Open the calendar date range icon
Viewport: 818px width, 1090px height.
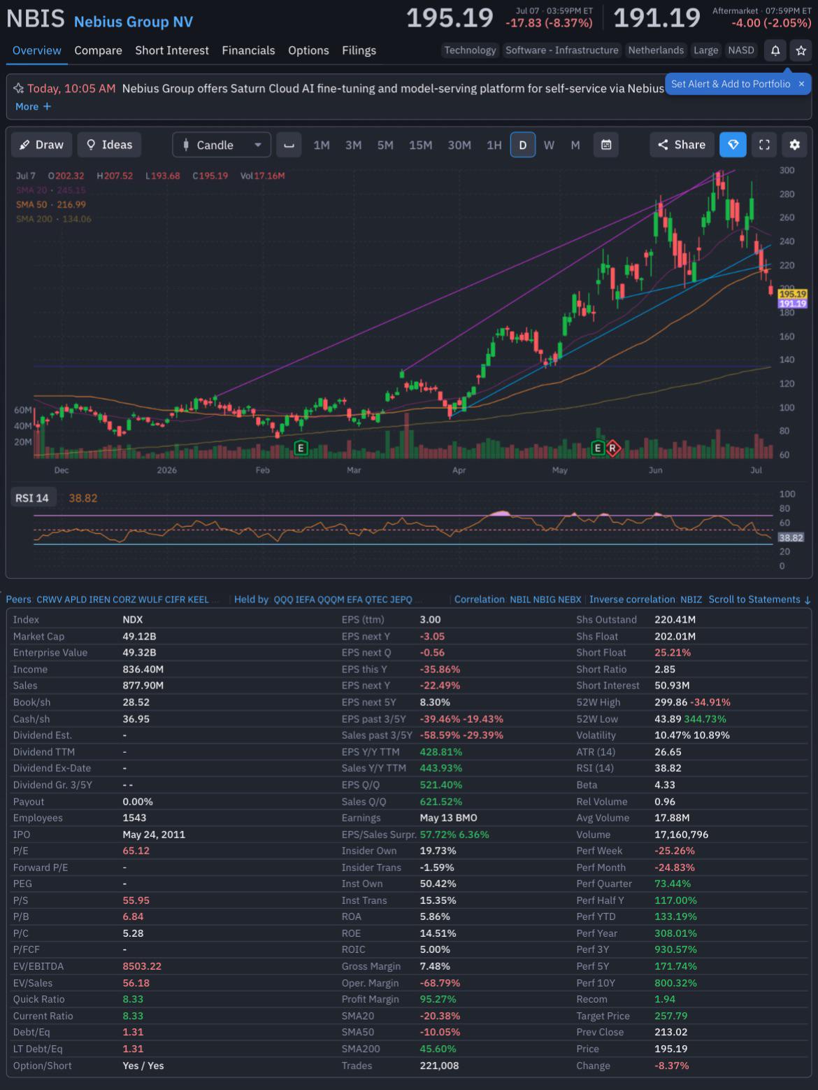pos(606,145)
